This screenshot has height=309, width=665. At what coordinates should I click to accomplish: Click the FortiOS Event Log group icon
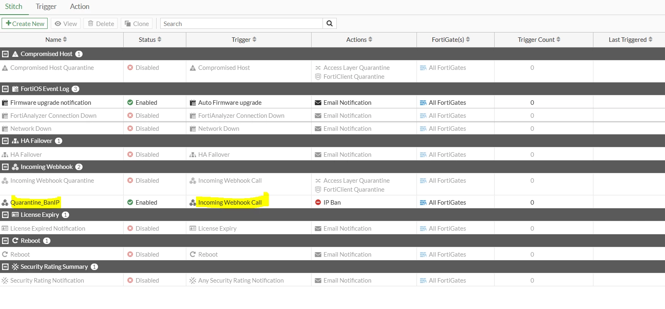(x=15, y=89)
